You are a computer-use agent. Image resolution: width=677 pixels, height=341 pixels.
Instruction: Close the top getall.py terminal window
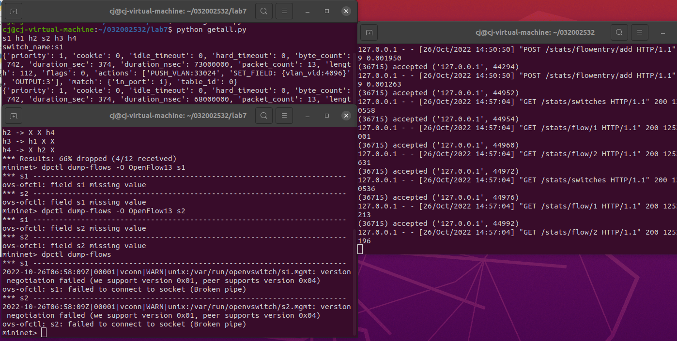(346, 11)
